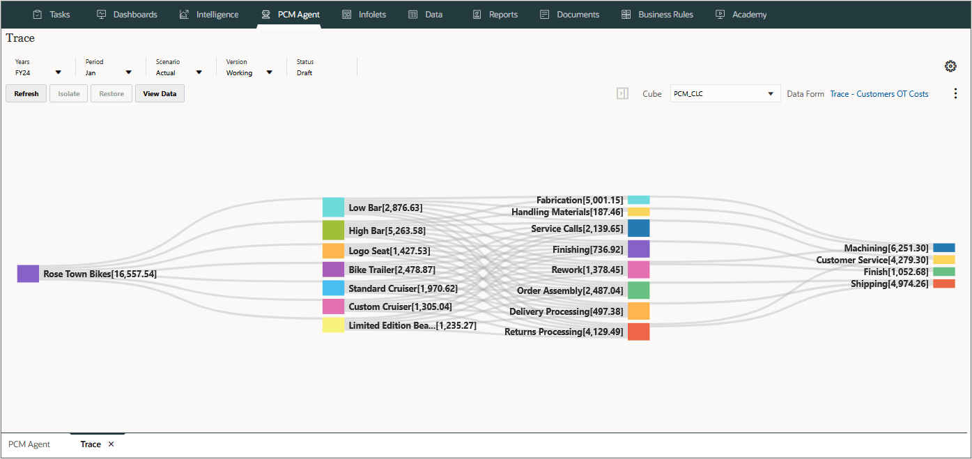This screenshot has height=459, width=972.
Task: Click the Dashboards monitor icon
Action: coord(101,14)
